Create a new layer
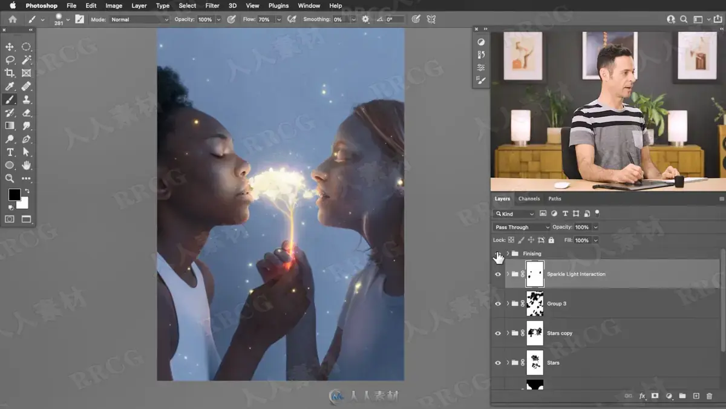726x409 pixels. [x=696, y=396]
